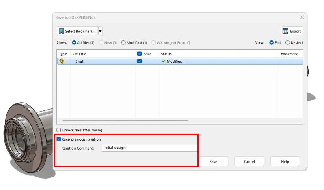324x190 pixels.
Task: Uncheck Keep previous iteration checkbox
Action: pyautogui.click(x=59, y=139)
